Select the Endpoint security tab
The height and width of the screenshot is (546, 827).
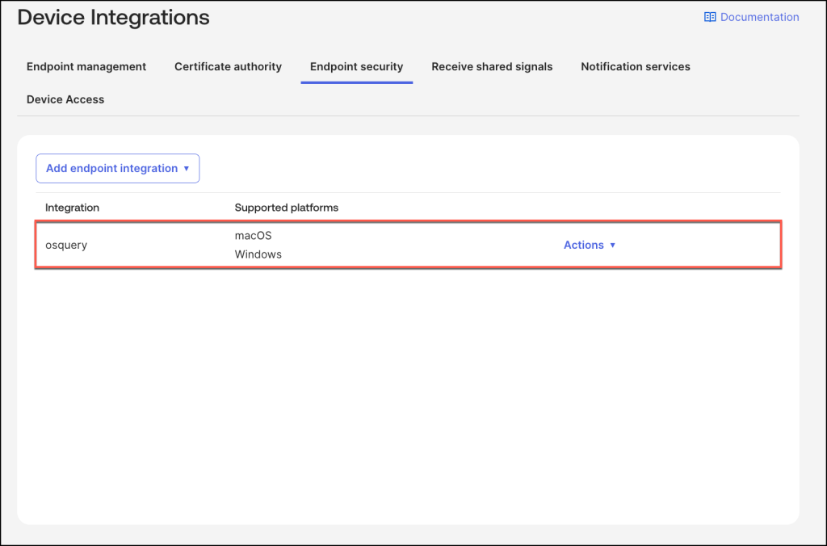pyautogui.click(x=356, y=67)
